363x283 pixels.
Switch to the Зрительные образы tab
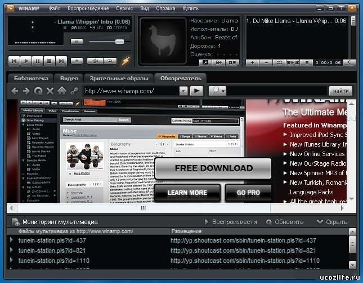click(119, 78)
